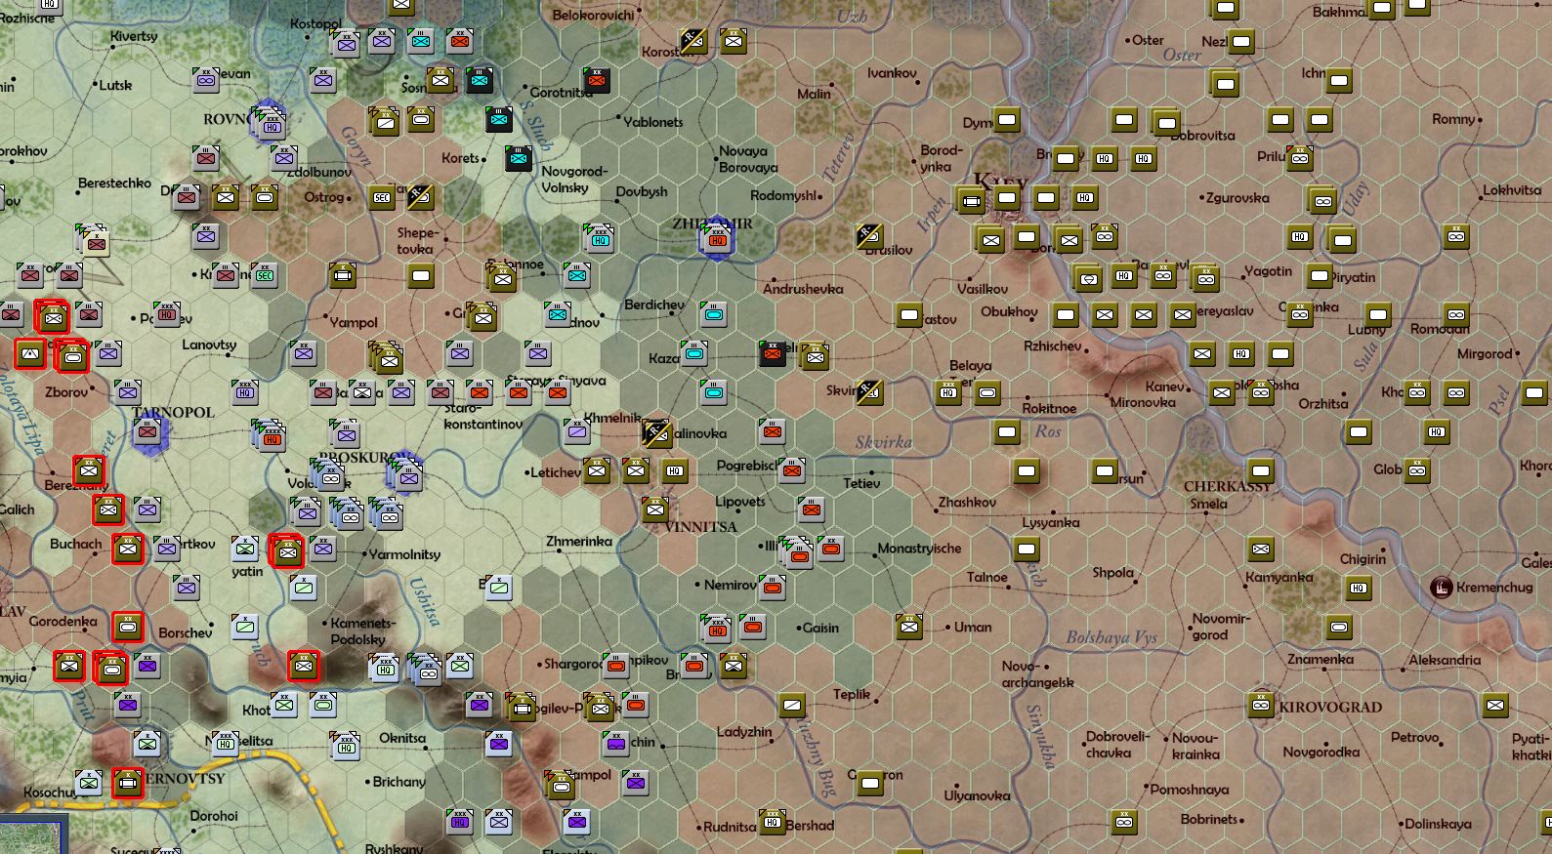The height and width of the screenshot is (854, 1552).
Task: Open the minimap thumbnail in the bottom-left corner
Action: (33, 834)
